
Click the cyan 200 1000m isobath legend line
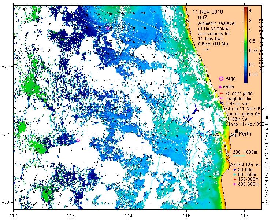[x=239, y=156]
